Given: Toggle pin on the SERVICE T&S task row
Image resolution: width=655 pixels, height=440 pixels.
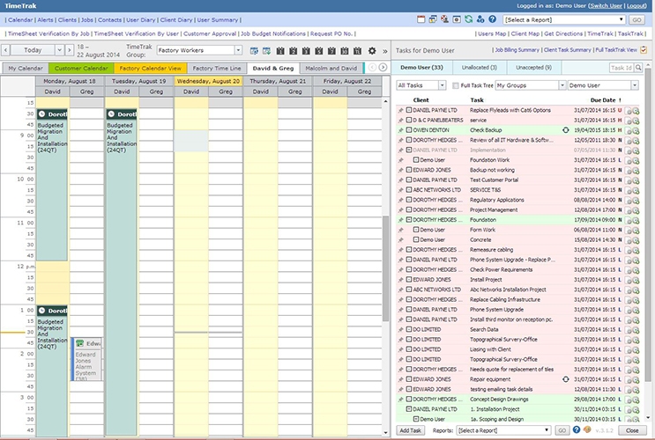Looking at the screenshot, I should 400,190.
